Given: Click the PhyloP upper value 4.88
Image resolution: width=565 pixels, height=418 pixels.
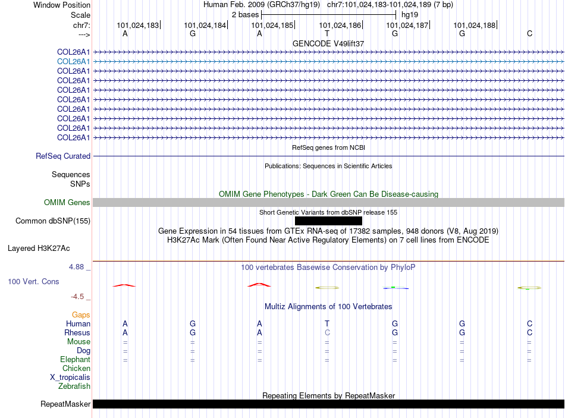Looking at the screenshot, I should tap(76, 267).
